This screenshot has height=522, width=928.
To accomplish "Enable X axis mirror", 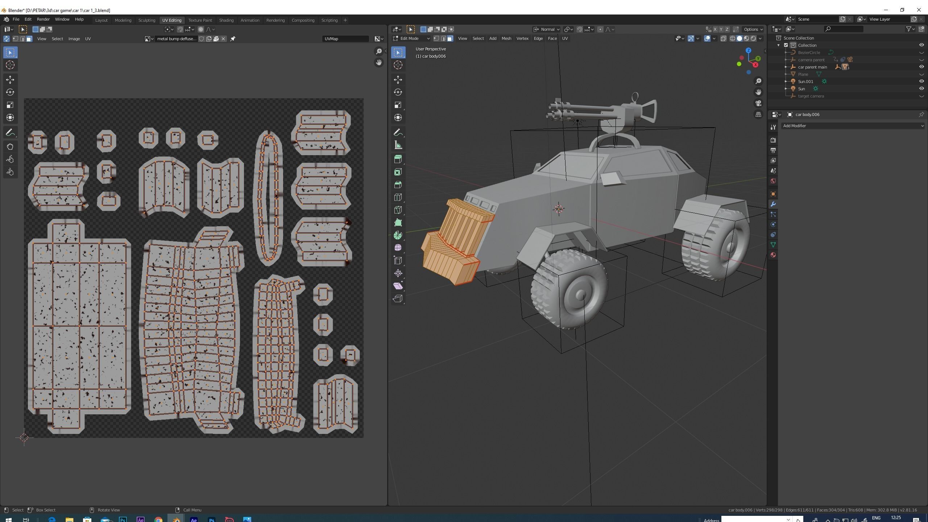I will pyautogui.click(x=715, y=29).
